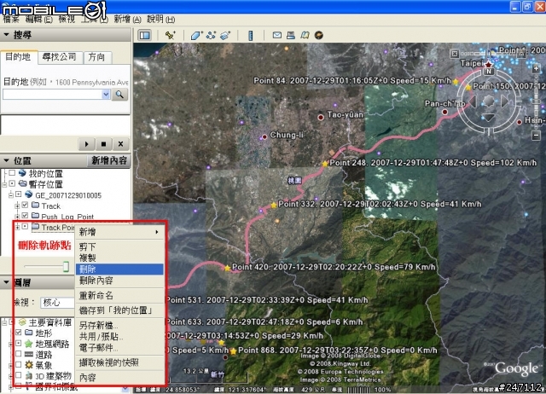Expand the 新增 submenu arrow
The height and width of the screenshot is (394, 546).
(157, 232)
